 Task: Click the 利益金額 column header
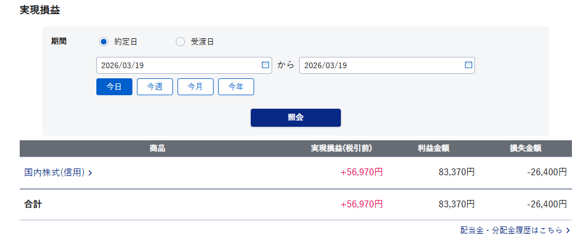433,148
